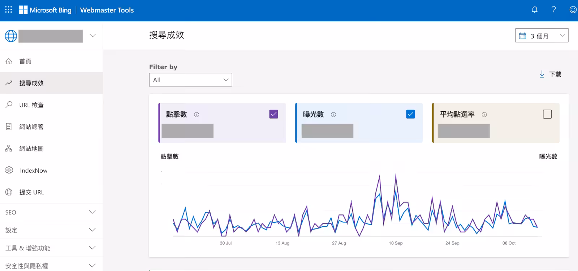578x271 pixels.
Task: Select 搜尋成效 in the sidebar
Action: tap(51, 83)
